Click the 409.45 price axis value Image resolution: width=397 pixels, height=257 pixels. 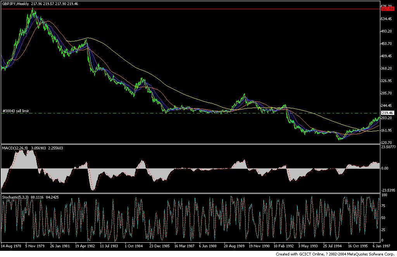pos(387,56)
